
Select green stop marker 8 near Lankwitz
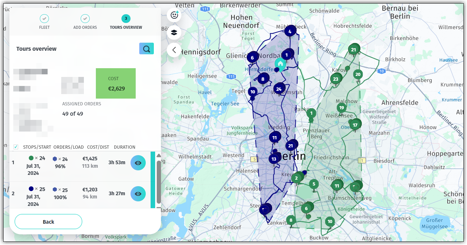point(291,220)
